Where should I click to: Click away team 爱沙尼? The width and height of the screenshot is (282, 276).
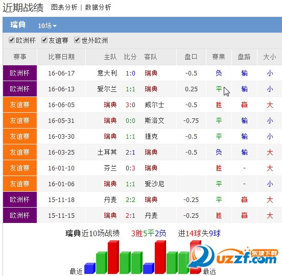point(154,184)
